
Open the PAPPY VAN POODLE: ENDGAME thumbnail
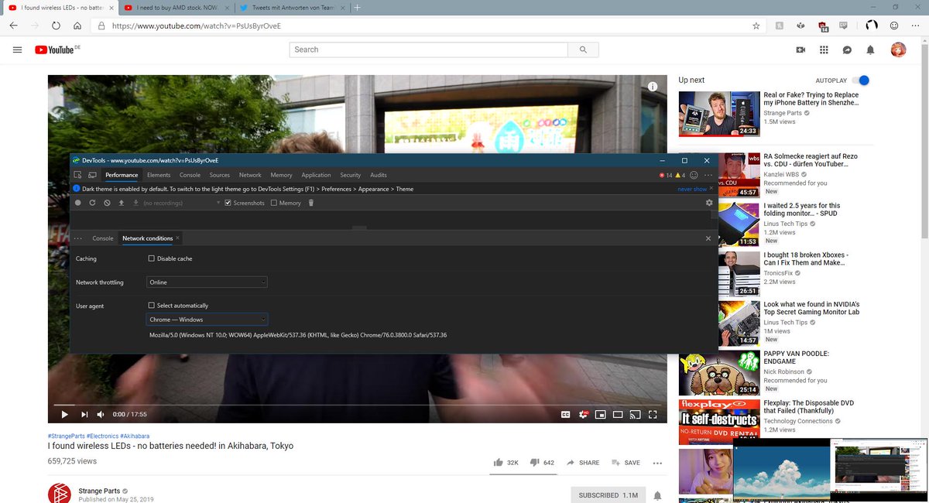tap(719, 372)
